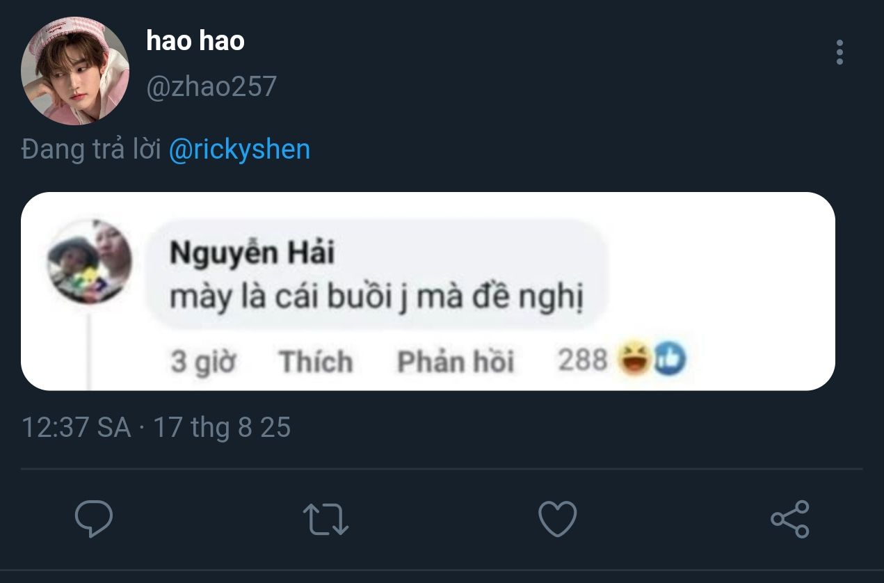Image resolution: width=884 pixels, height=583 pixels.
Task: Open the three-dot more options menu
Action: [x=839, y=53]
